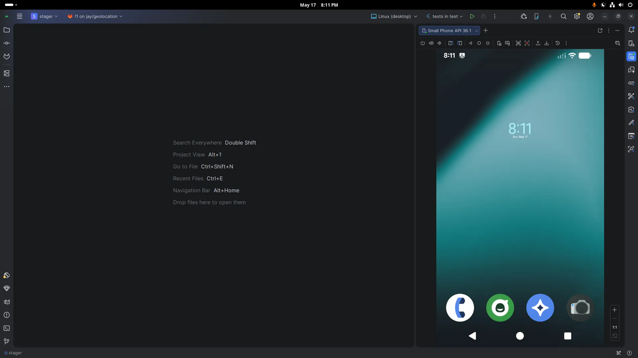The height and width of the screenshot is (358, 638).
Task: Open the Logcat tool window
Action: pos(6,302)
